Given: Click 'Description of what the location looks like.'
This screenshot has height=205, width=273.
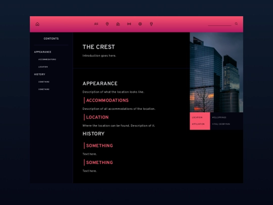Looking at the screenshot, I should 113,92.
